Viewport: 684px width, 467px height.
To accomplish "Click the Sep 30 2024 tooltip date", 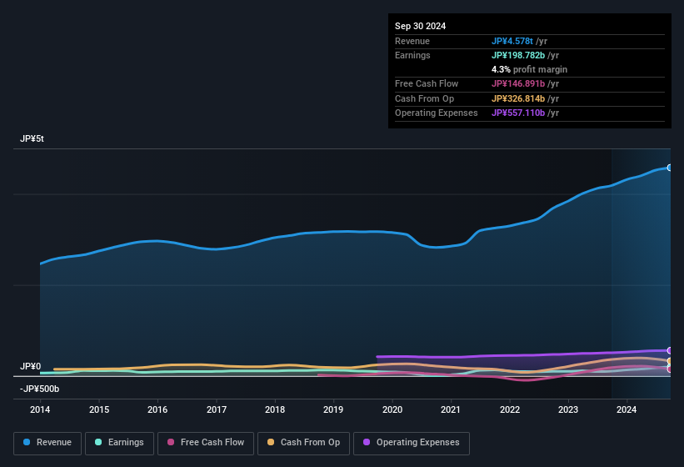I will click(x=420, y=26).
